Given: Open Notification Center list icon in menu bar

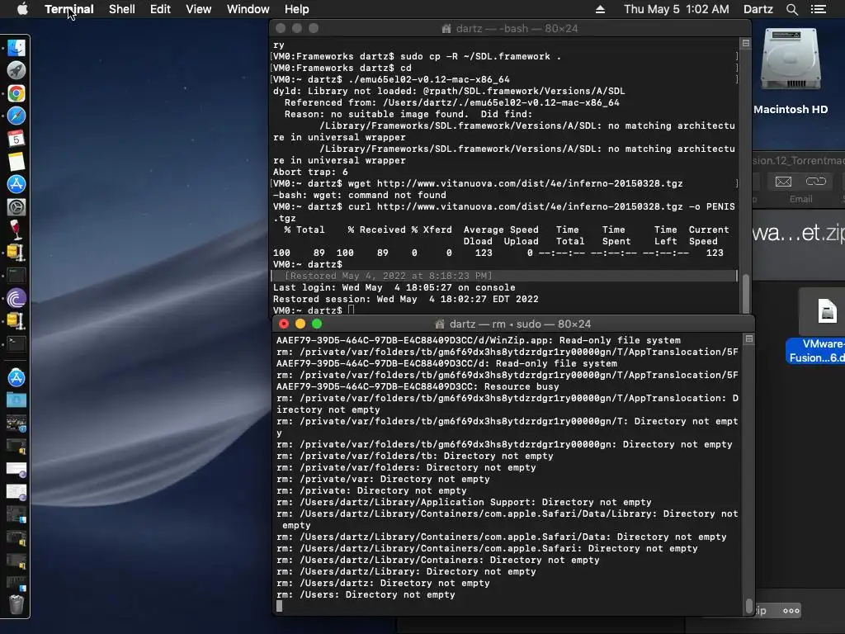Looking at the screenshot, I should tap(818, 9).
